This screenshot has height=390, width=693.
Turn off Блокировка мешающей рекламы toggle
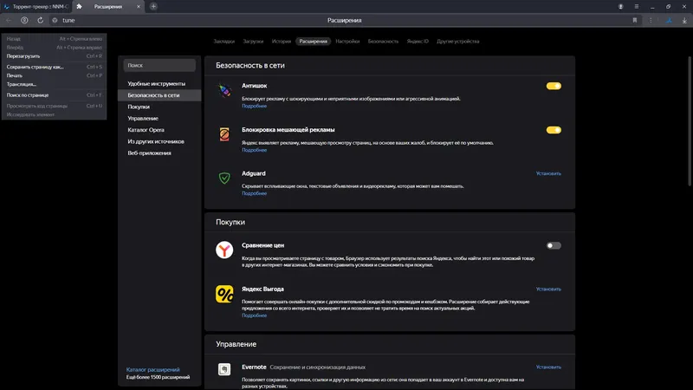(x=554, y=130)
